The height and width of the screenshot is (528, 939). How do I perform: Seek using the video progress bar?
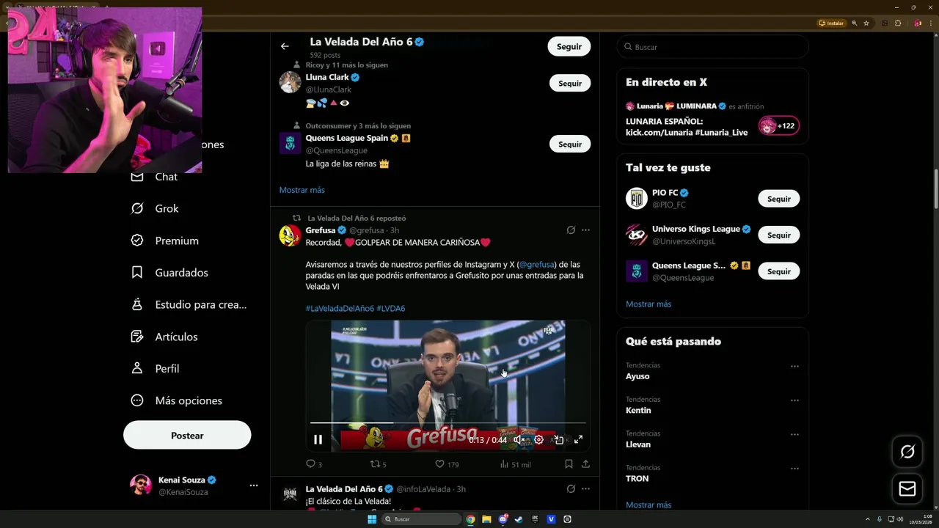447,423
